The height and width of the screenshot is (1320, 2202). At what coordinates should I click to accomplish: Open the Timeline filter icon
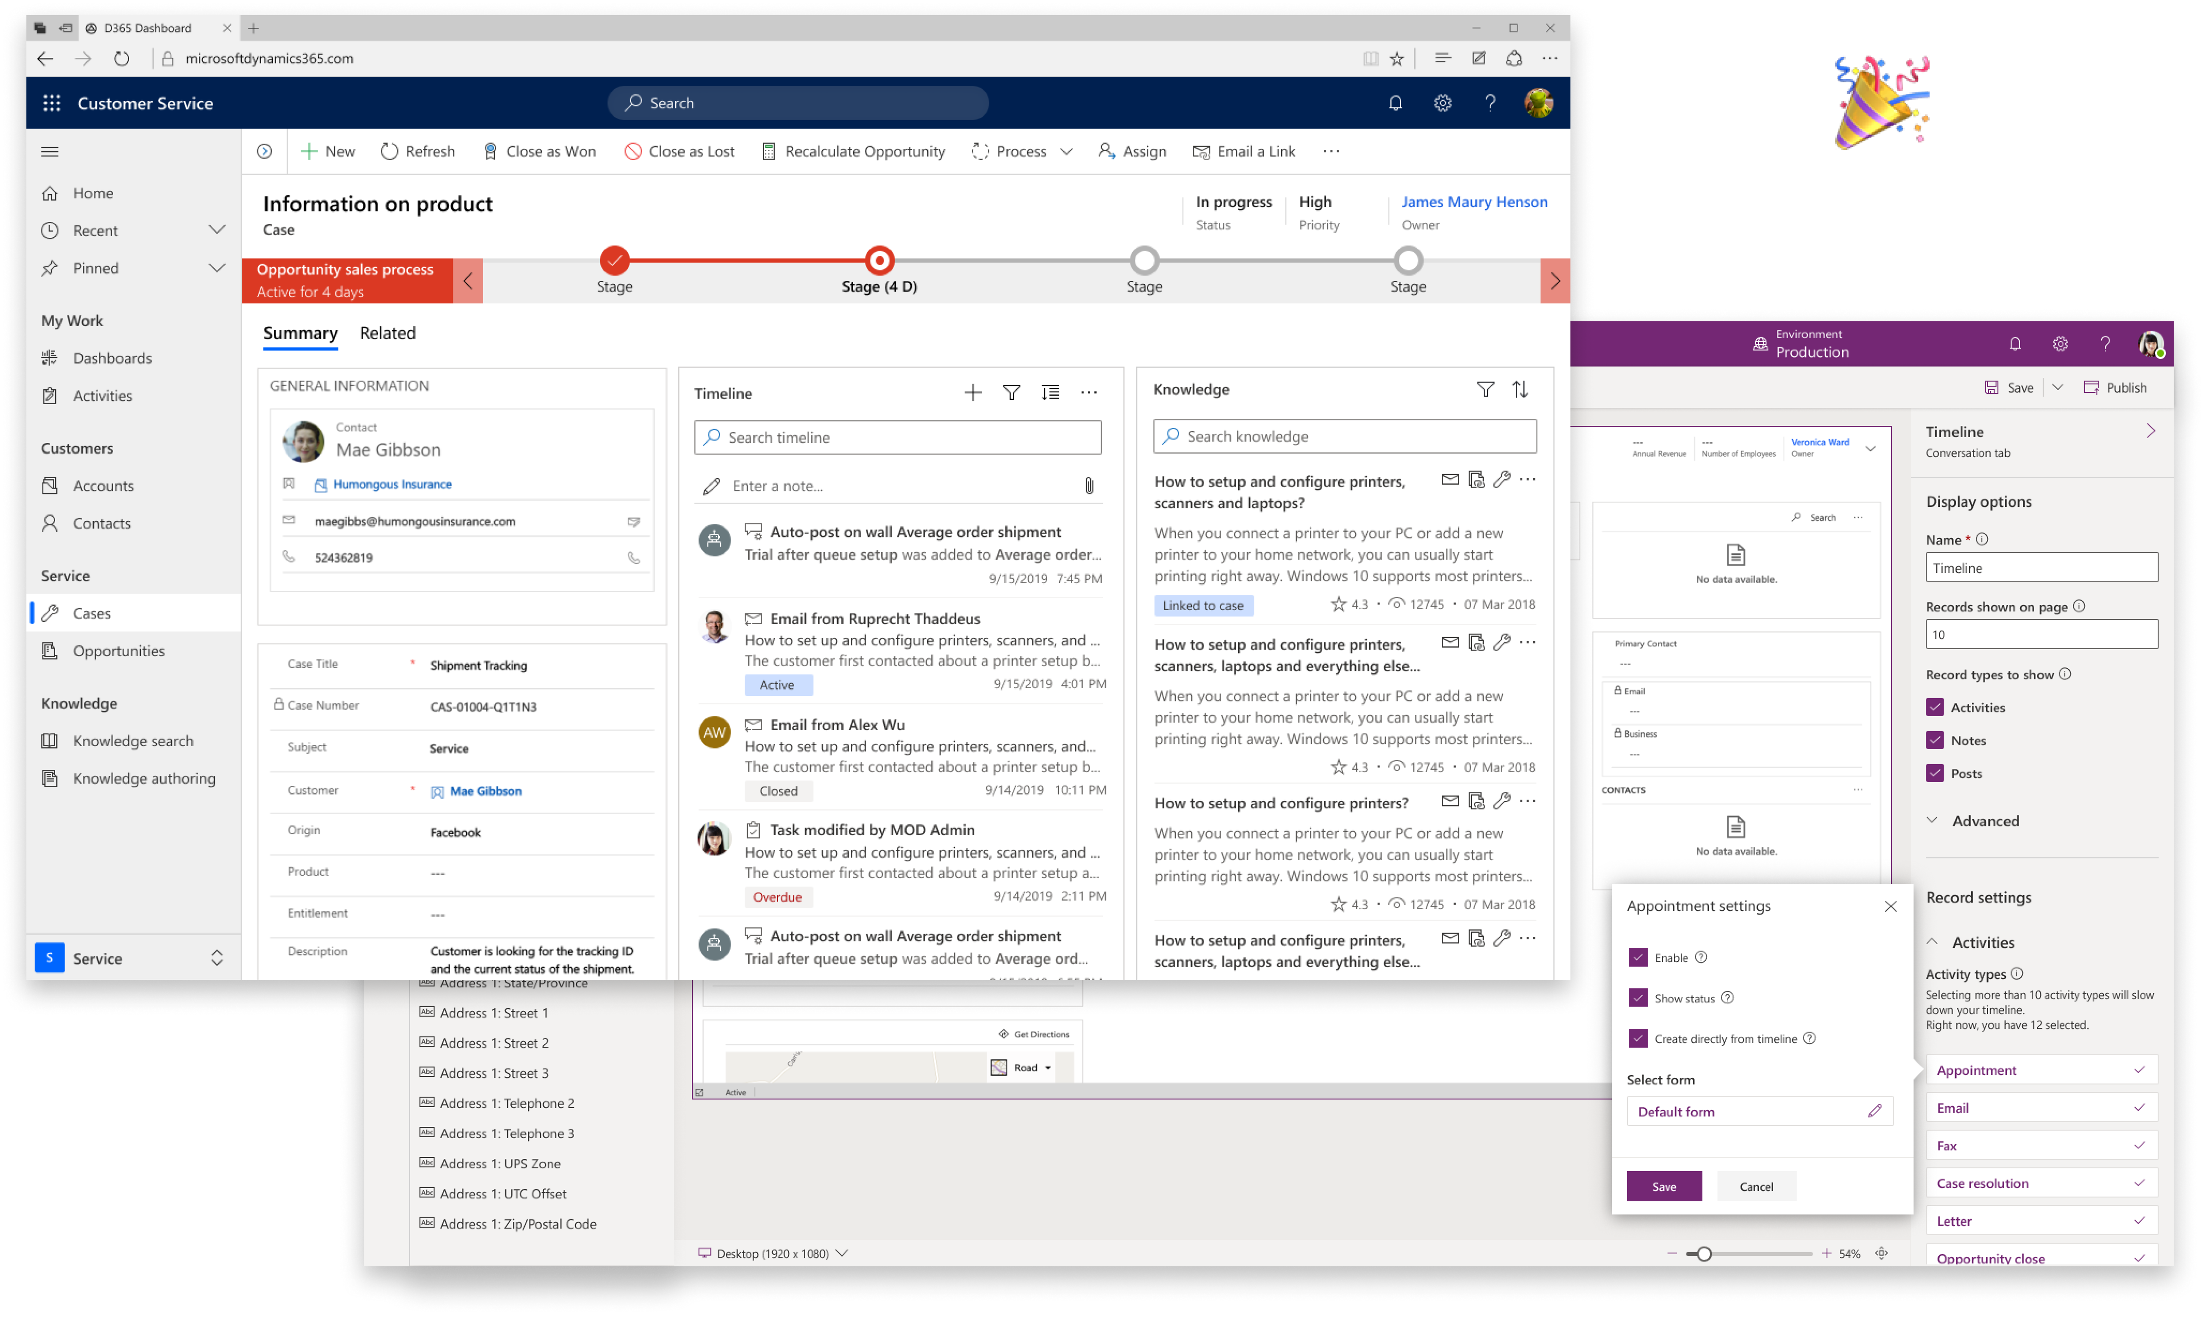[x=1011, y=392]
